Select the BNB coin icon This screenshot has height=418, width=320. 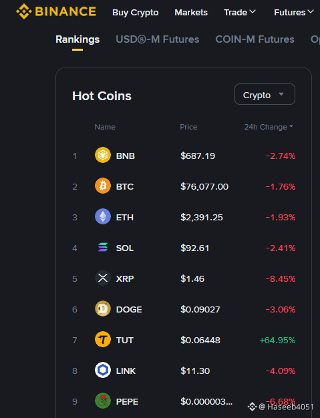(103, 155)
